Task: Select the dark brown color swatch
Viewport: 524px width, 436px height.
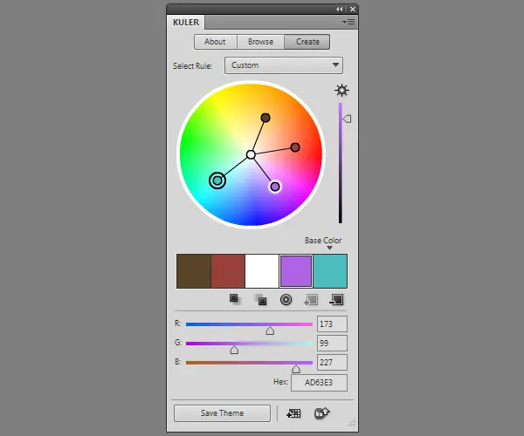Action: click(194, 271)
